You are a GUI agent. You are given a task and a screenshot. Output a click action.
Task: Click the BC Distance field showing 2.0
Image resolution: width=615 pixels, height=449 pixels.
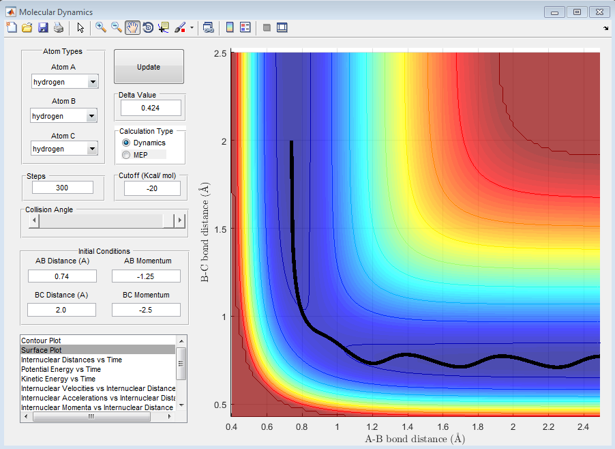coord(61,310)
